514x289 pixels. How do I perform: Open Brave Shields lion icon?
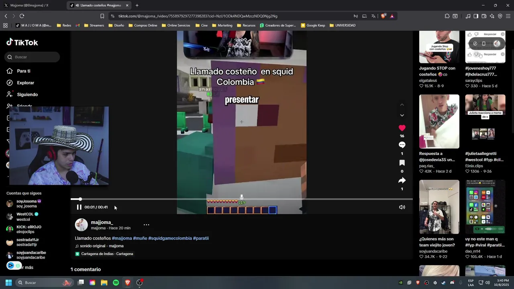pyautogui.click(x=383, y=16)
